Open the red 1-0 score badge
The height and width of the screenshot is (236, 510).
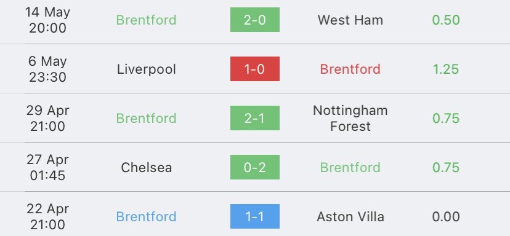pyautogui.click(x=254, y=69)
